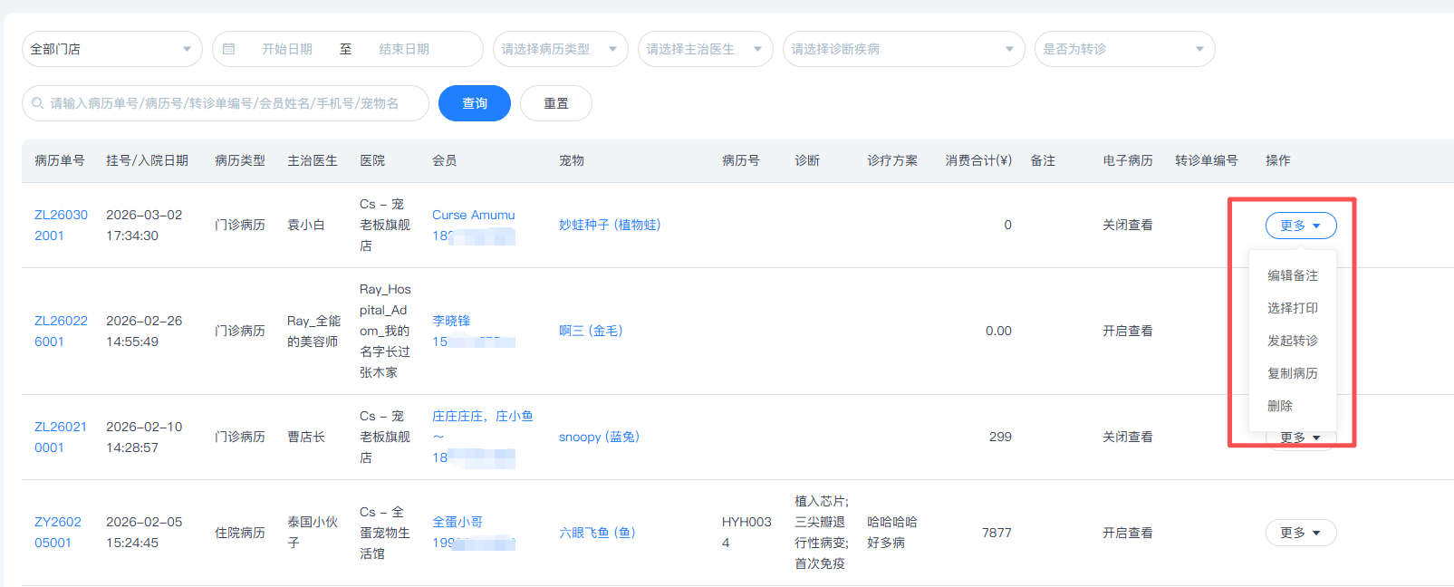Click the 查询 search button
1454x587 pixels.
coord(474,103)
